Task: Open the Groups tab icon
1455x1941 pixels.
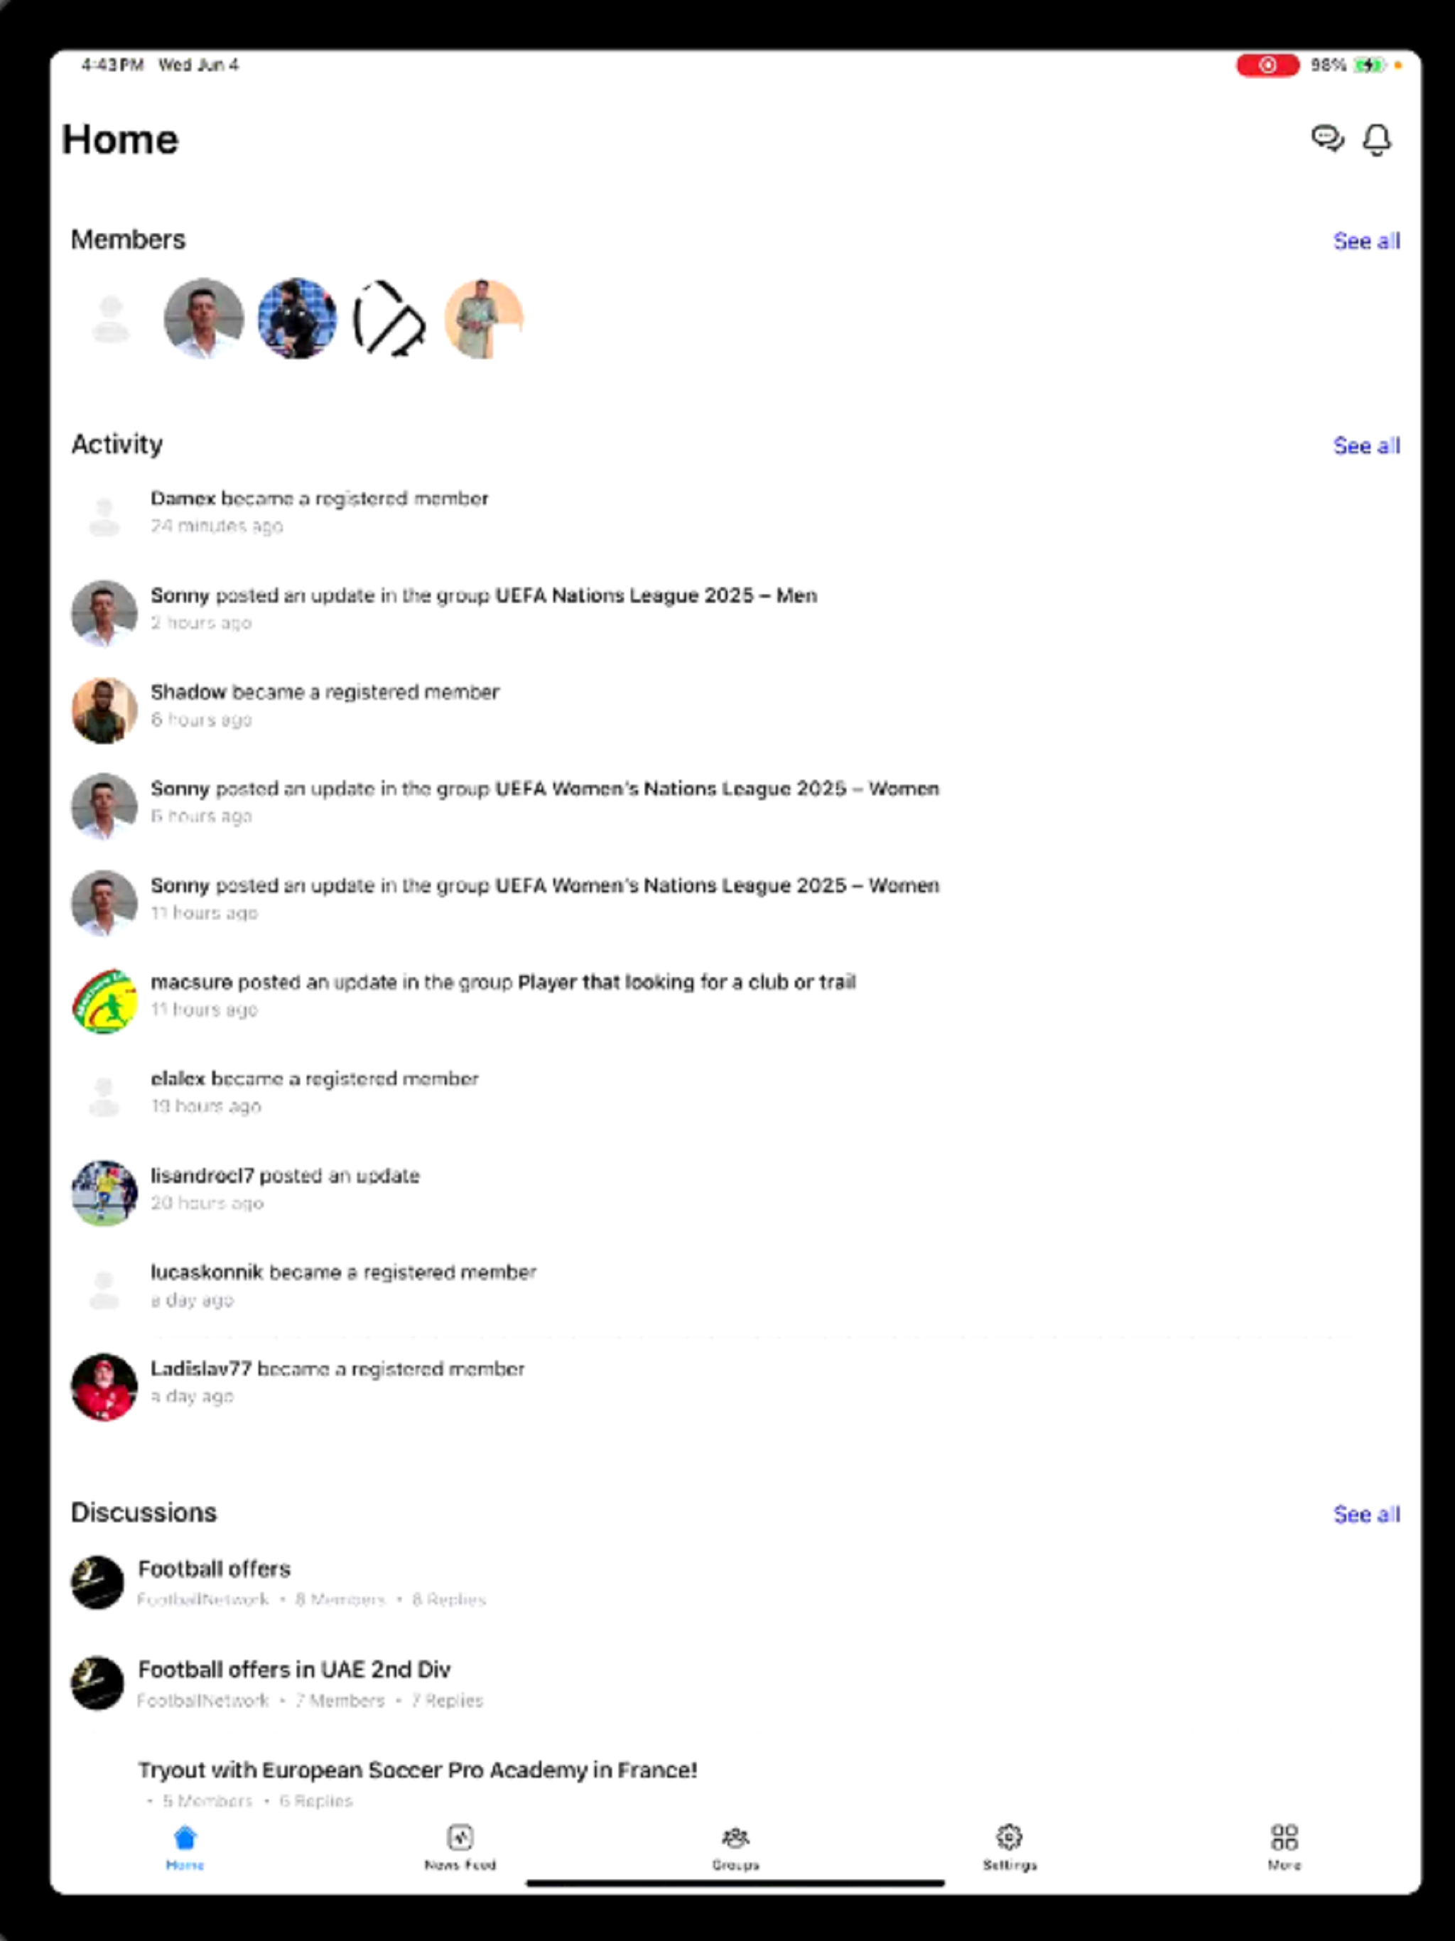Action: 735,1837
